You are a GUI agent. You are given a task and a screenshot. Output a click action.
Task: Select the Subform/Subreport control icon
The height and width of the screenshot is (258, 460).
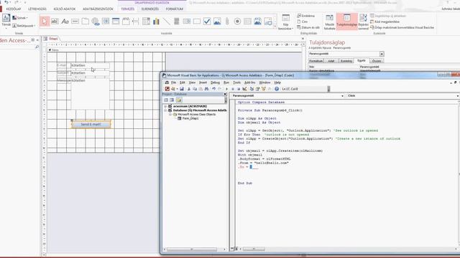pos(247,21)
